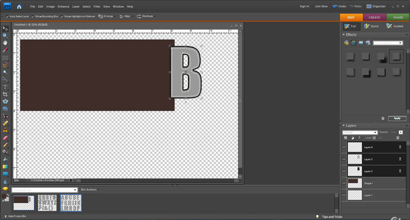Select the Rectangle shape tool
410x220 pixels.
[x=5, y=174]
